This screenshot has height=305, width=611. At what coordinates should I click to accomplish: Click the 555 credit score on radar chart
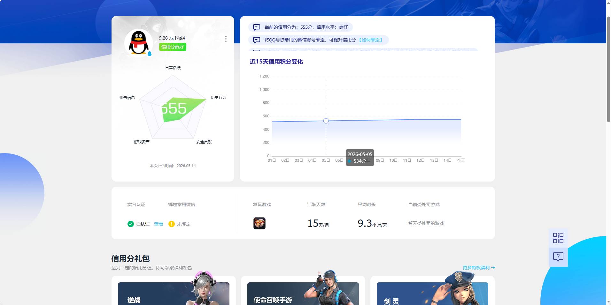[173, 109]
